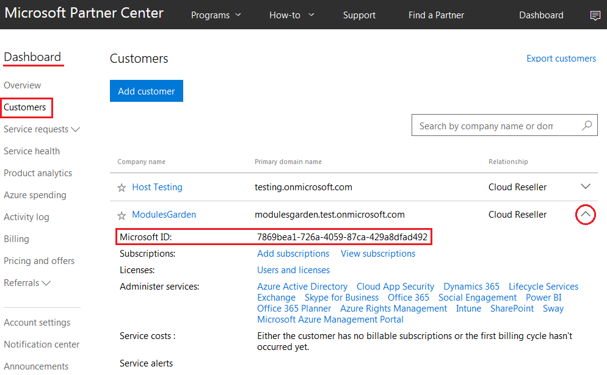Screen dimensions: 607x375
Task: Select the Microsoft ID value 7869bea1-726a-4059-87ca-429a8dfad492
Action: pos(342,237)
